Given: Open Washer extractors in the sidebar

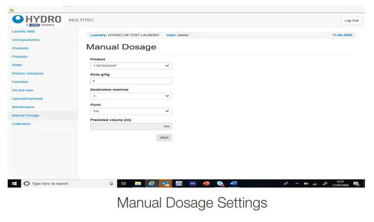Looking at the screenshot, I should tap(28, 73).
